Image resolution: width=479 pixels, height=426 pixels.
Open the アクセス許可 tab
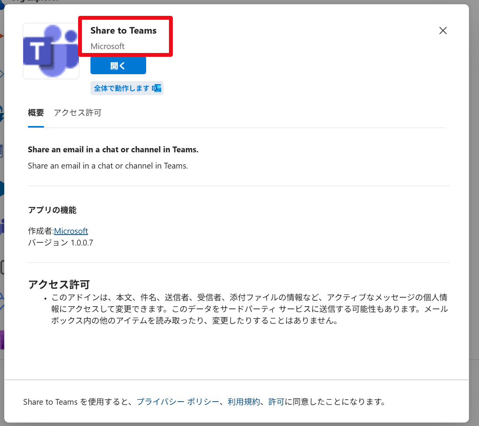[77, 112]
